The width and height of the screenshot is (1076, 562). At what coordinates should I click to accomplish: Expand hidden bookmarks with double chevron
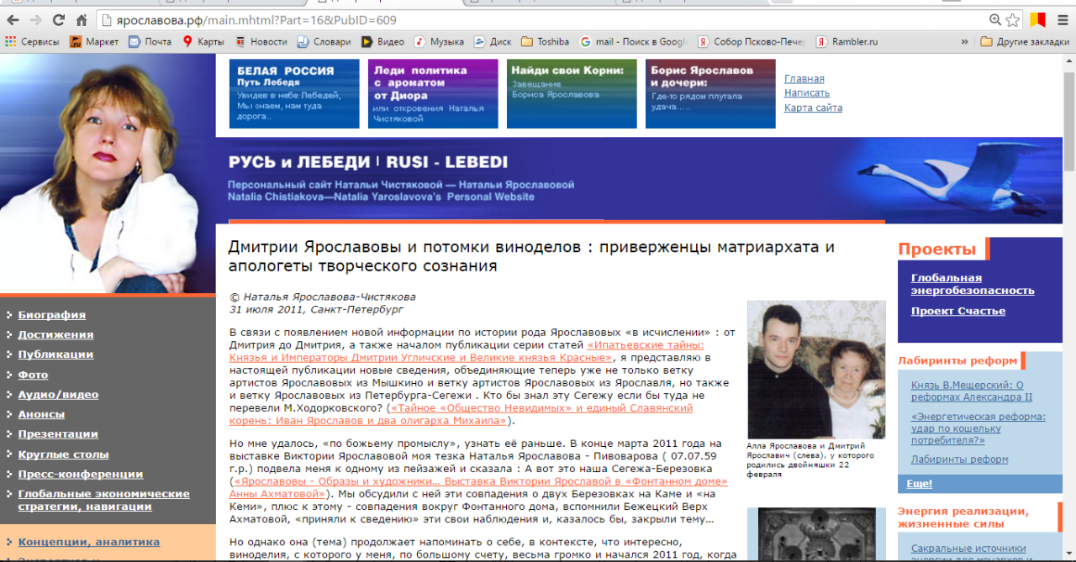click(964, 41)
